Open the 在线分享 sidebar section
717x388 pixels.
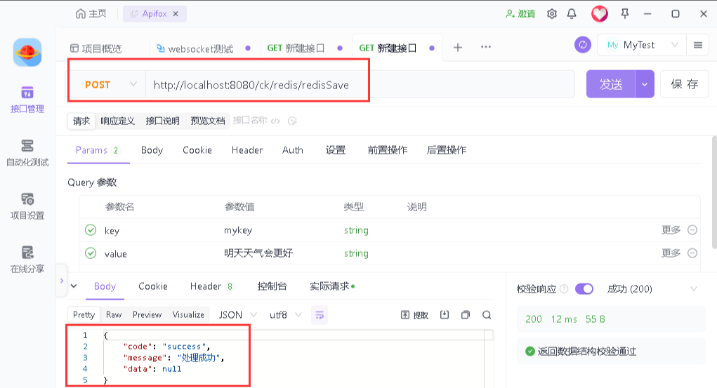27,260
